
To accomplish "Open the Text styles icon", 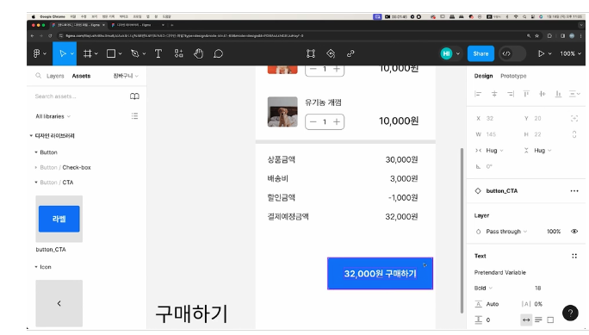I will [x=574, y=256].
